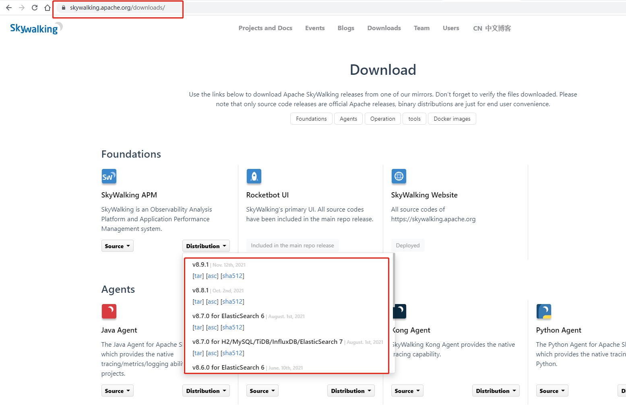Click asc link for v8.7.0 H2/MySQL/TiDB/InfluxDB/ElasticSearch 7

point(212,353)
